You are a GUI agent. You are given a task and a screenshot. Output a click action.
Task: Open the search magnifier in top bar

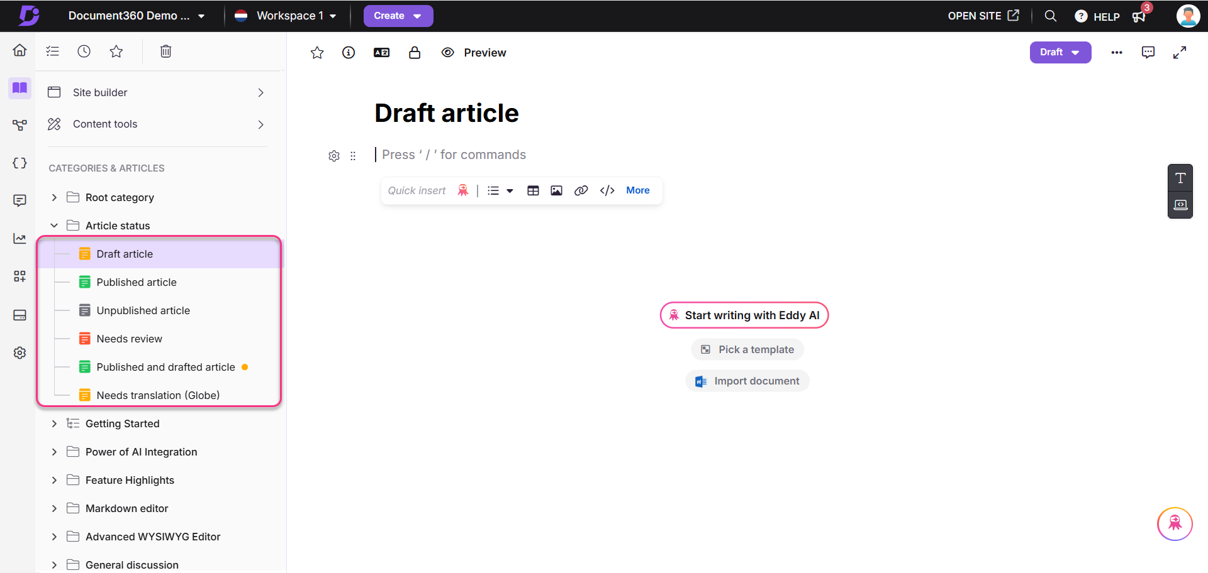[x=1051, y=16]
